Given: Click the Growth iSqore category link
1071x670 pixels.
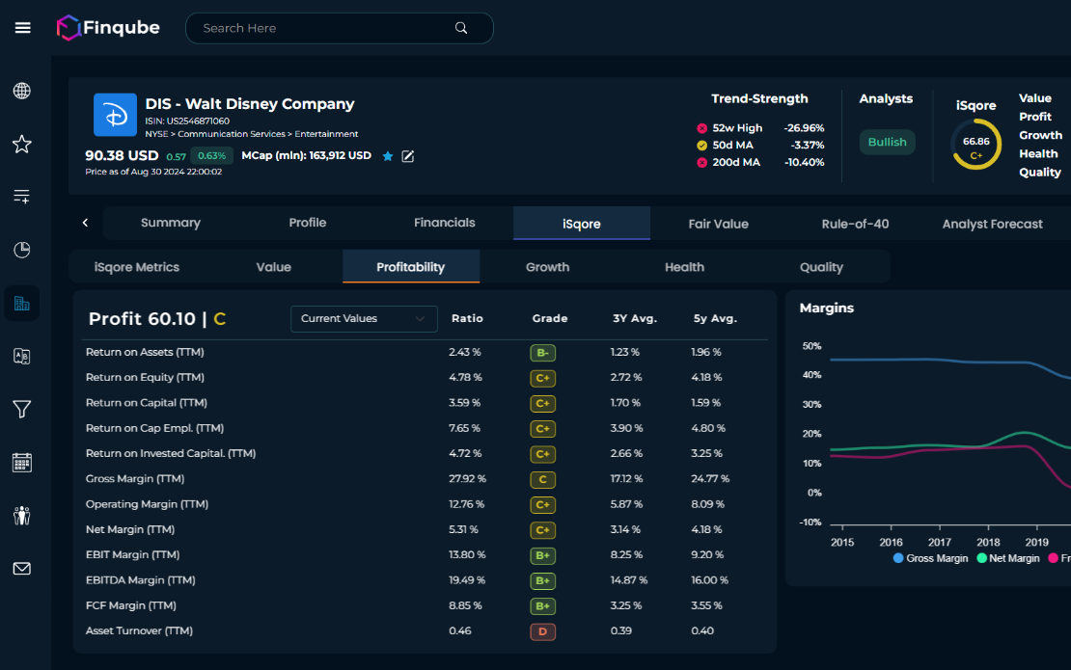Looking at the screenshot, I should (1041, 135).
